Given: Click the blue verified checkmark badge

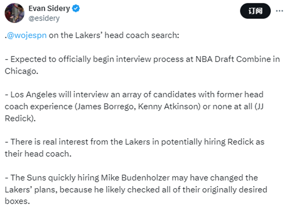Looking at the screenshot, I should coord(76,9).
